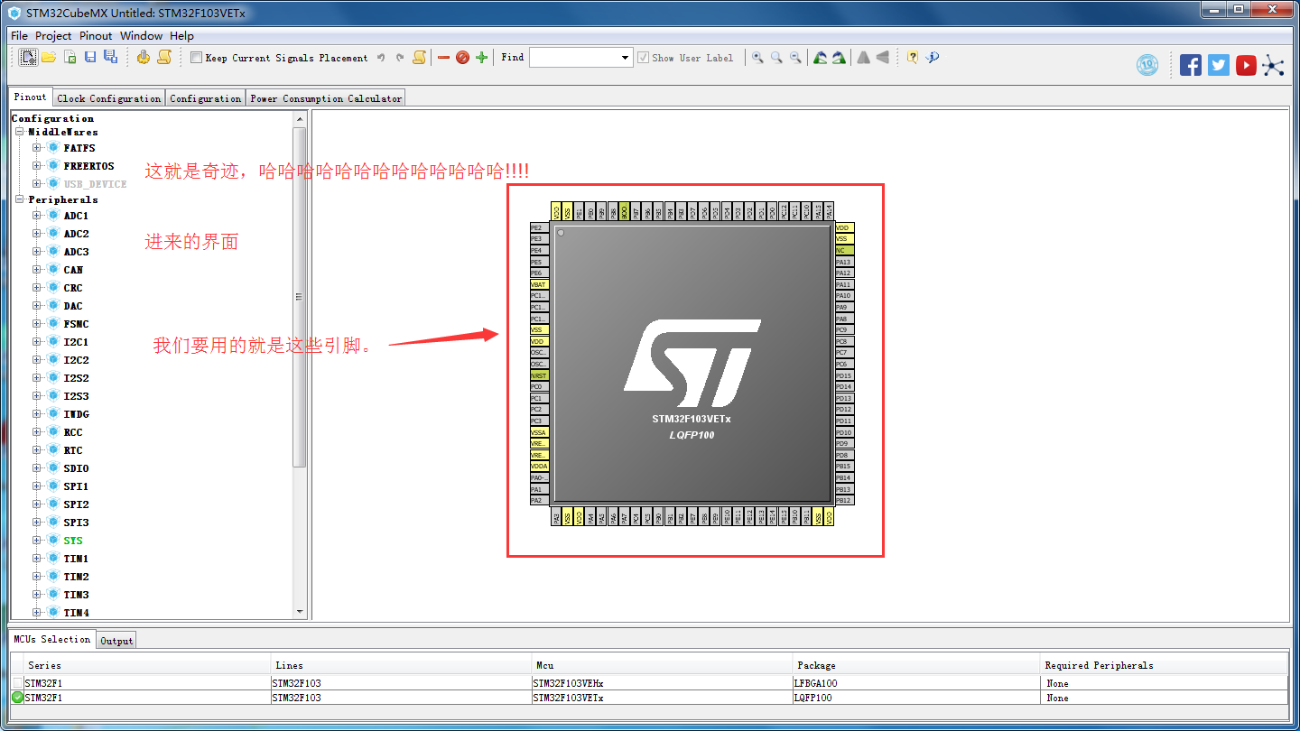This screenshot has width=1300, height=731.
Task: Collapse the Peripherals tree section
Action: click(x=19, y=199)
